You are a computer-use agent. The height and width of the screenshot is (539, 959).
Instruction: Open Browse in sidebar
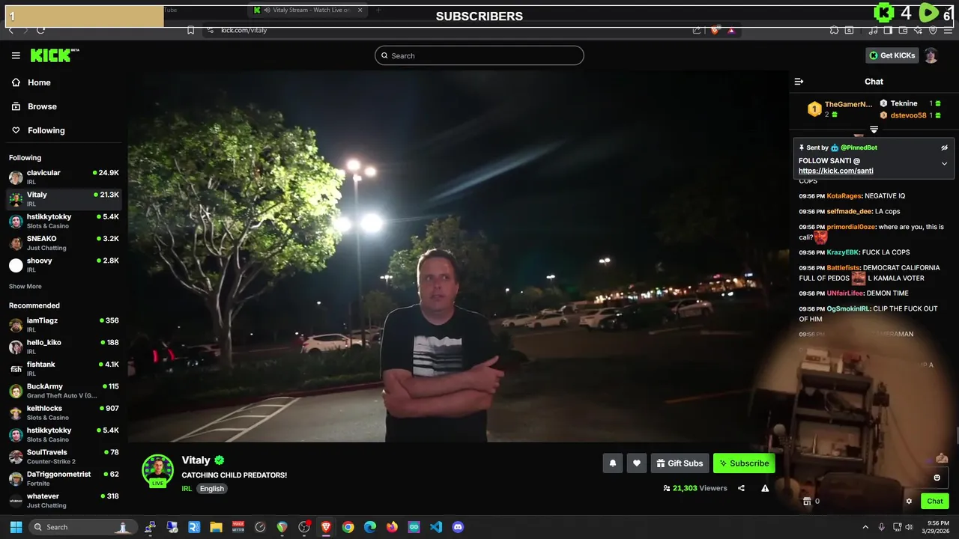pos(42,106)
